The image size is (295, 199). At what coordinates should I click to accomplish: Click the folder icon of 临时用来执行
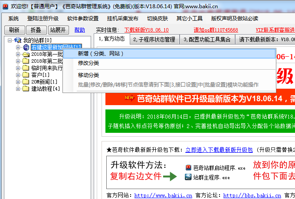(x=26, y=68)
